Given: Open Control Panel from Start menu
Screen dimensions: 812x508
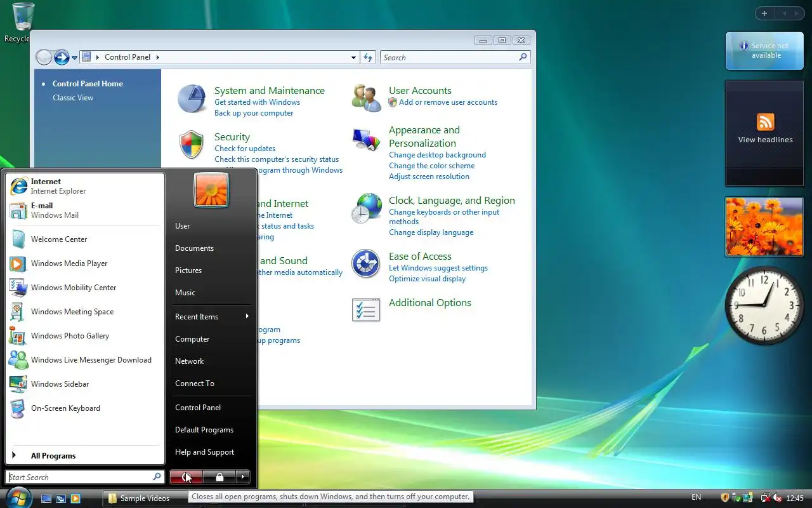Looking at the screenshot, I should (211, 408).
